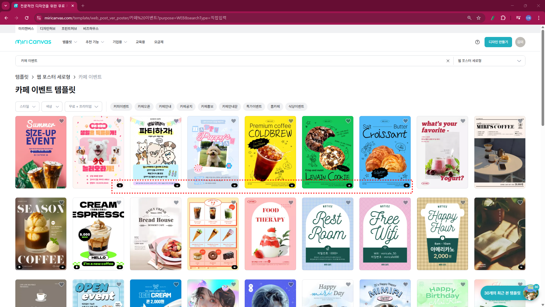The image size is (545, 307).
Task: Go to 템플릿 breadcrumb link
Action: pos(22,77)
